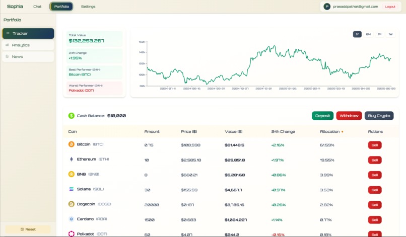Sell Solana holdings
This screenshot has height=237, width=406.
375,190
